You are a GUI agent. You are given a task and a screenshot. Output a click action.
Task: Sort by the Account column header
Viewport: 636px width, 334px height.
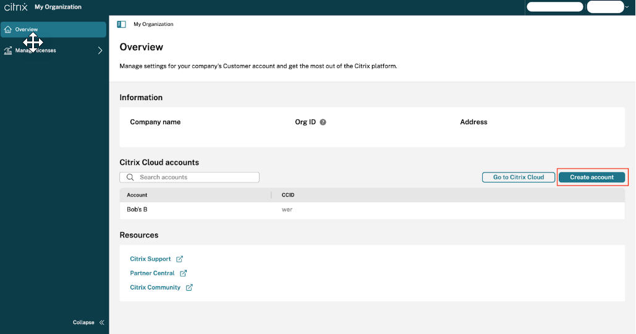[x=137, y=195]
